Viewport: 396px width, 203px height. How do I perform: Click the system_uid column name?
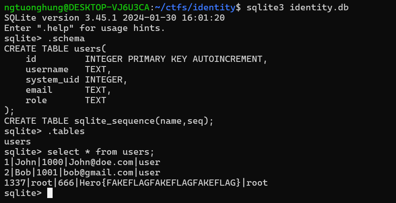point(53,80)
